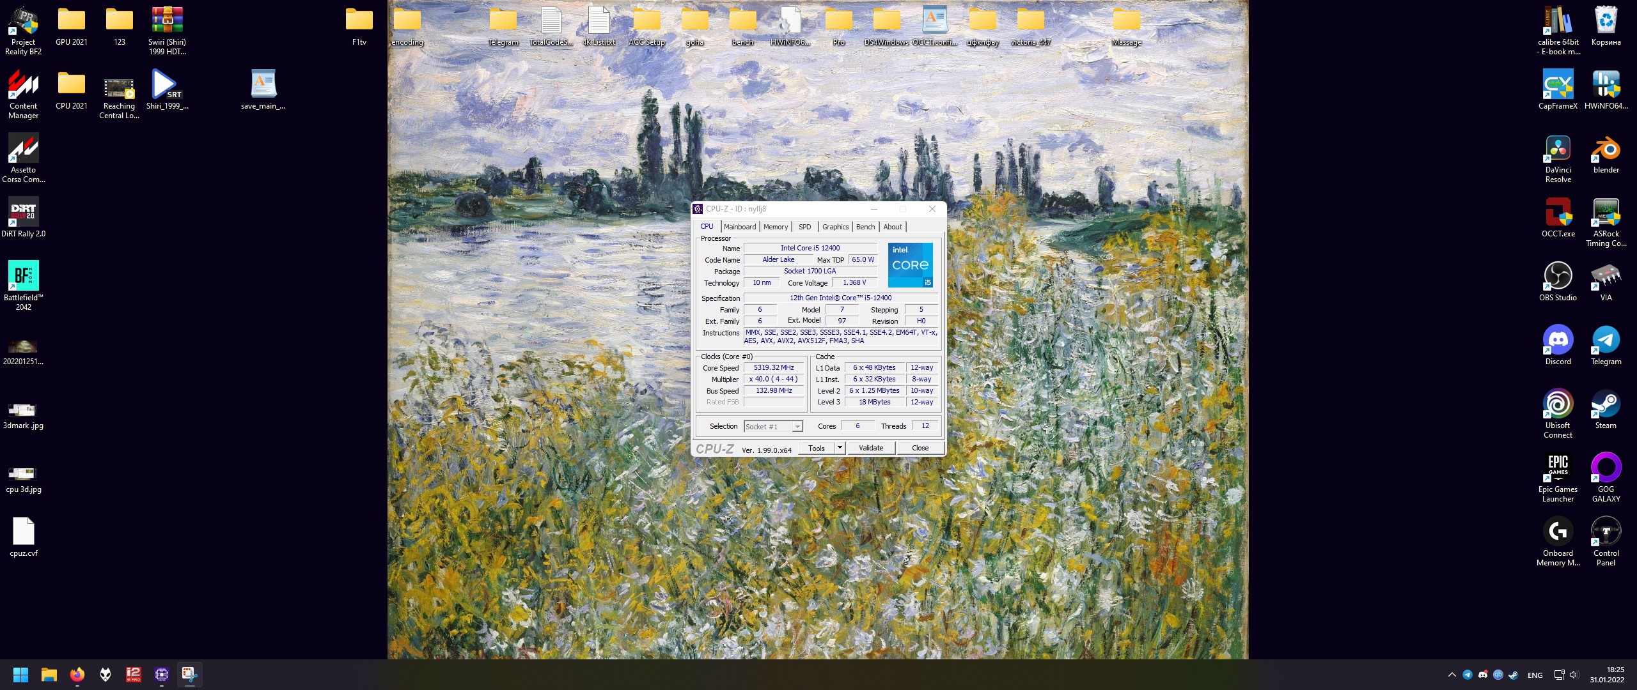Launch Assetto Corsa Competizione shortcut

tap(23, 158)
